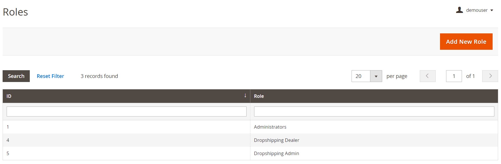
Task: Focus the Role filter text field
Action: pos(374,112)
